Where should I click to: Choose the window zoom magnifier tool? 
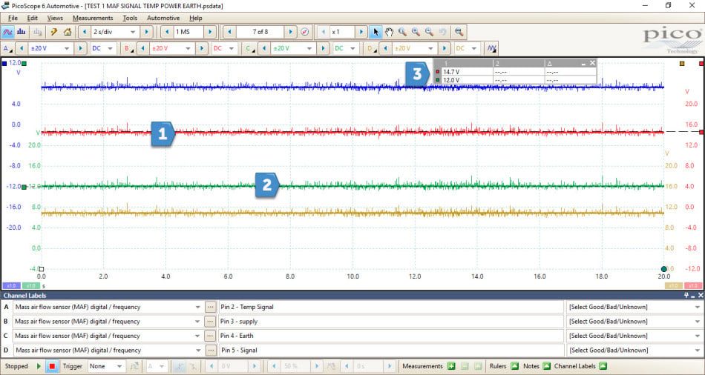(402, 32)
